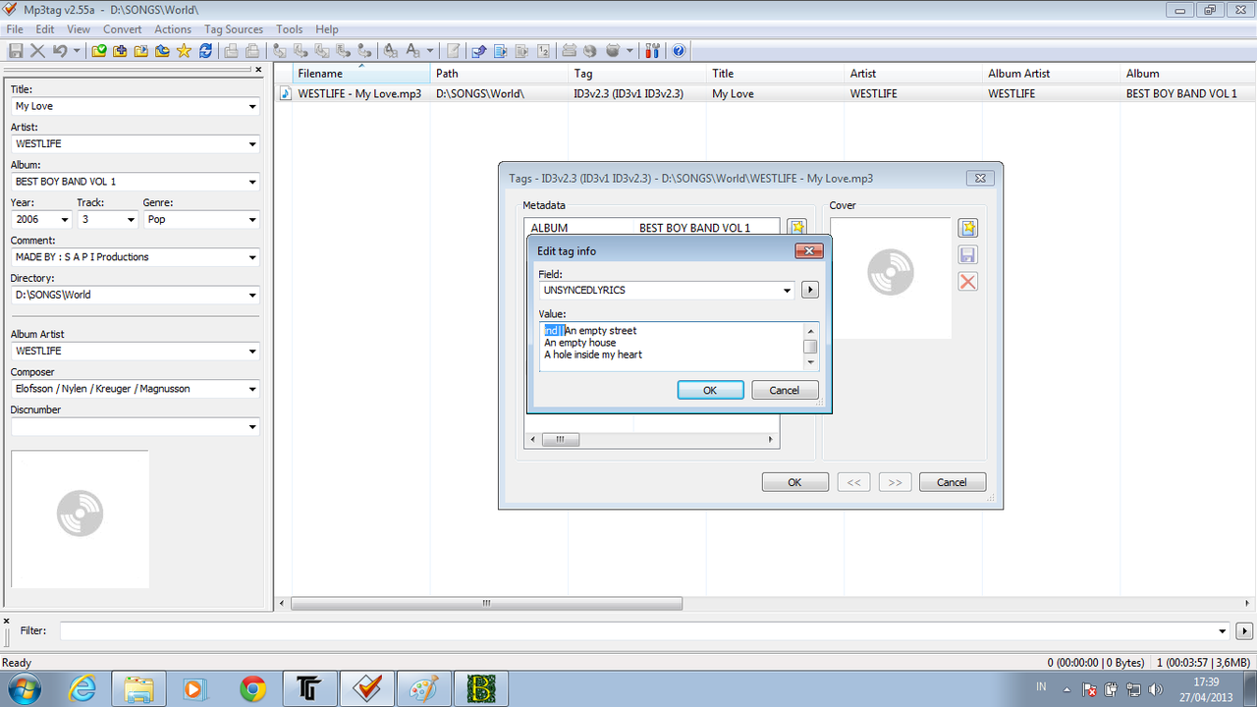Click the >> next file button
This screenshot has height=707, width=1257.
pyautogui.click(x=895, y=482)
